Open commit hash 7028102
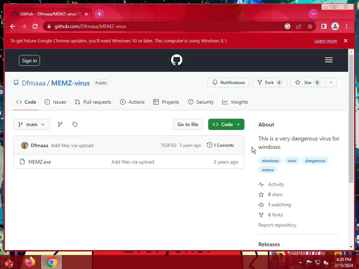Image resolution: width=359 pixels, height=269 pixels. [169, 145]
